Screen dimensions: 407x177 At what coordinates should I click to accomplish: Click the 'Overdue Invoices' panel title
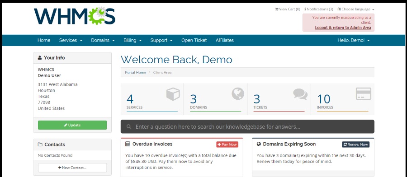(x=152, y=144)
